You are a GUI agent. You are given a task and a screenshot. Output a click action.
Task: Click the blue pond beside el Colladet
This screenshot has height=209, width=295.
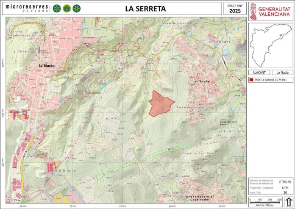225,51
